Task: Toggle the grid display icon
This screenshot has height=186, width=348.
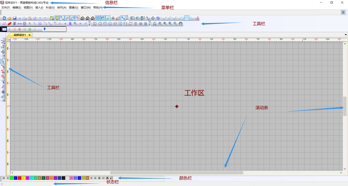Action: pyautogui.click(x=98, y=18)
